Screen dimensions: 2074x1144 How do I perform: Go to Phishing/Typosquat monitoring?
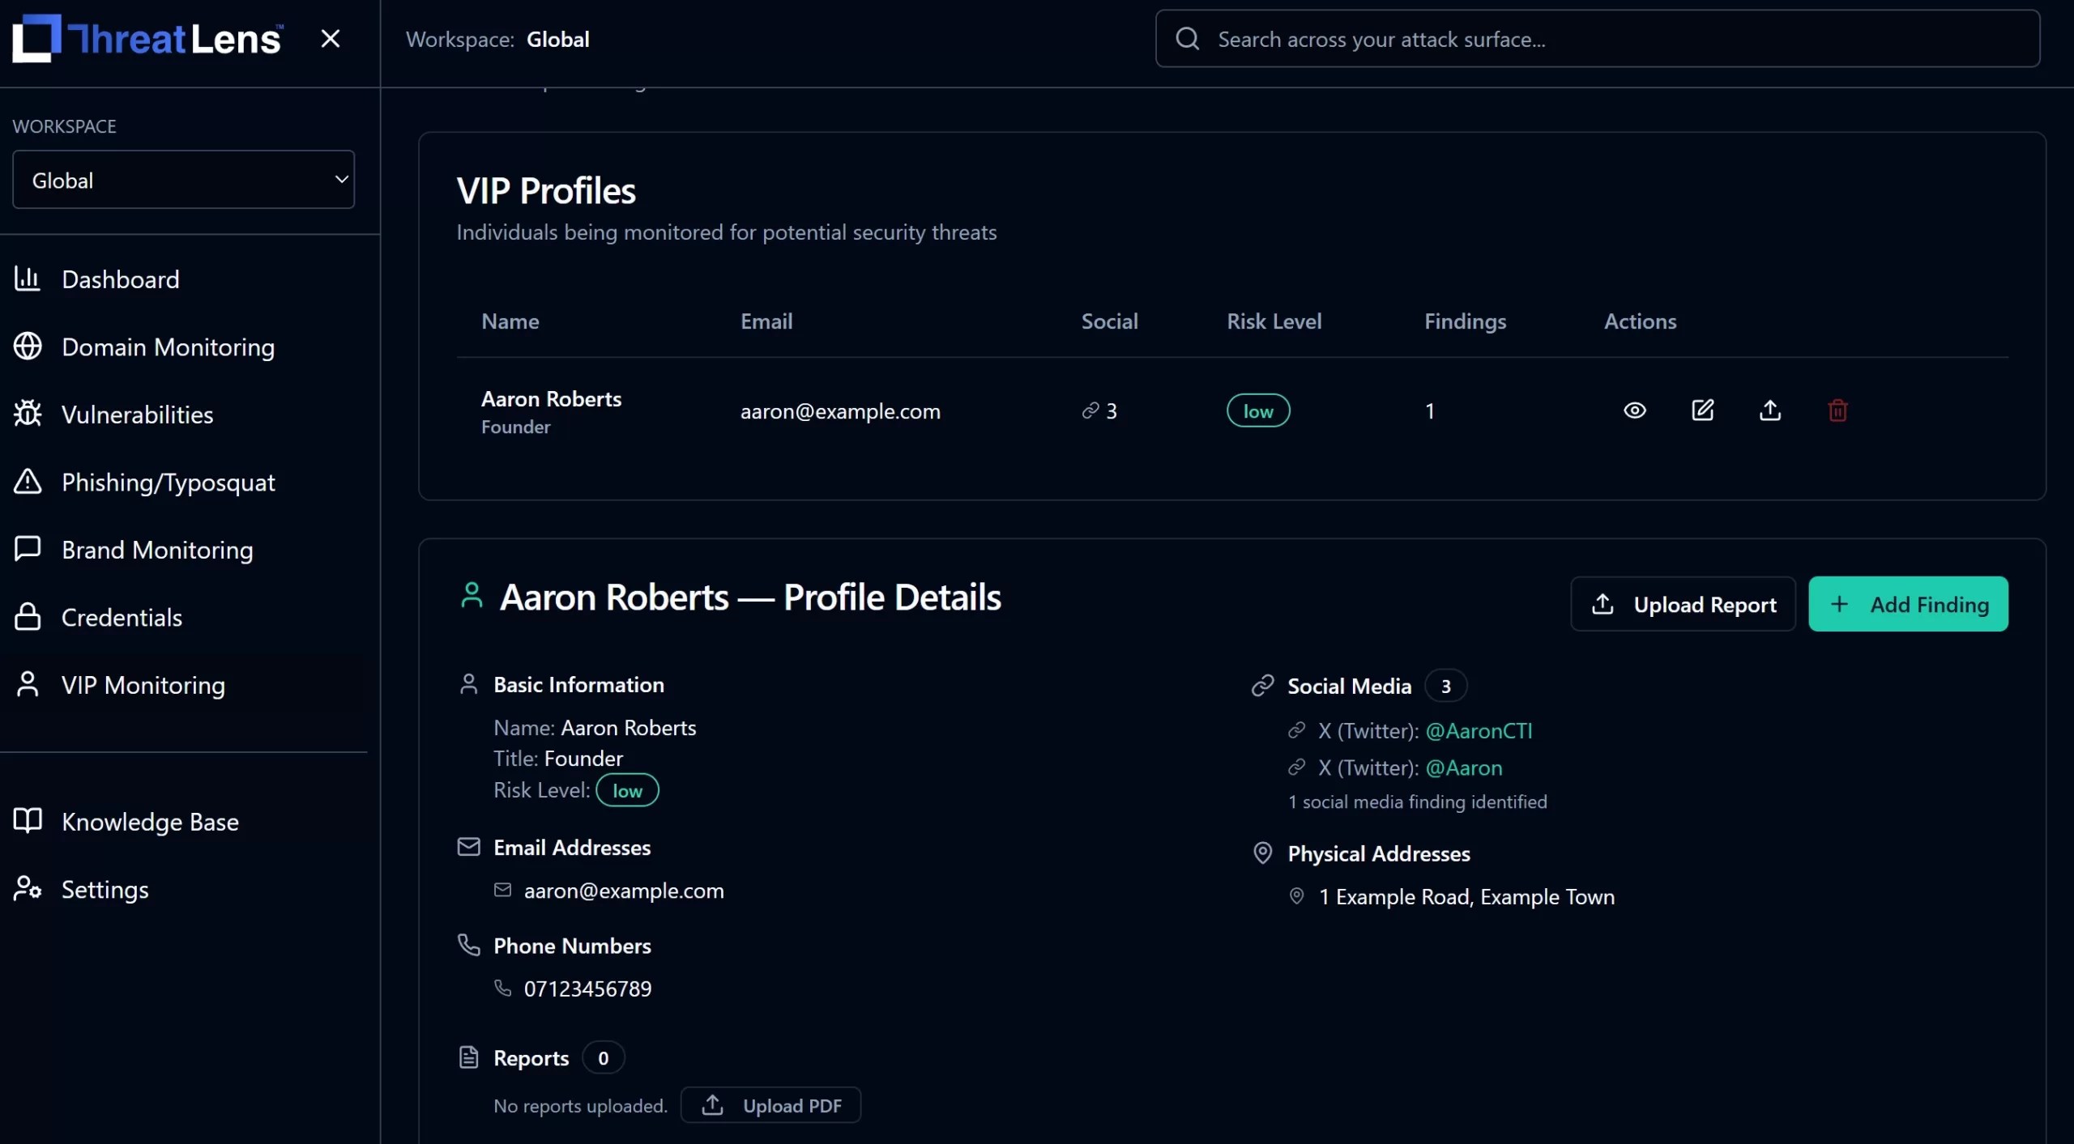click(x=169, y=482)
